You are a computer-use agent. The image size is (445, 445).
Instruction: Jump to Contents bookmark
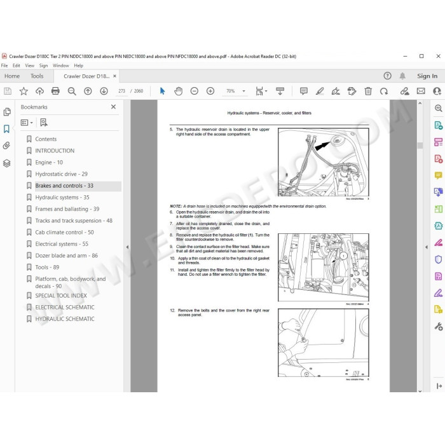pos(46,139)
